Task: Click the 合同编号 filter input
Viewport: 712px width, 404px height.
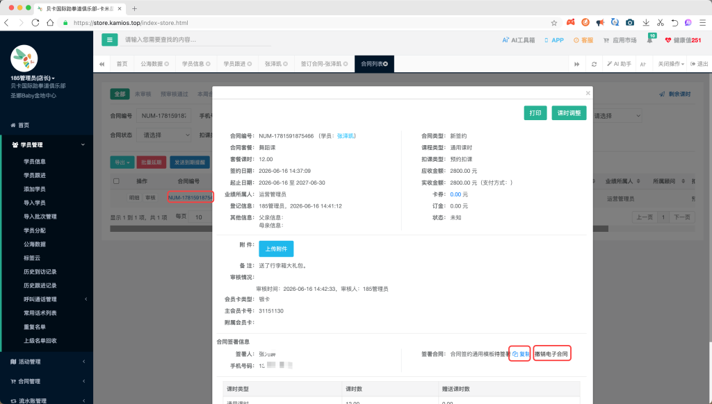Action: [164, 116]
